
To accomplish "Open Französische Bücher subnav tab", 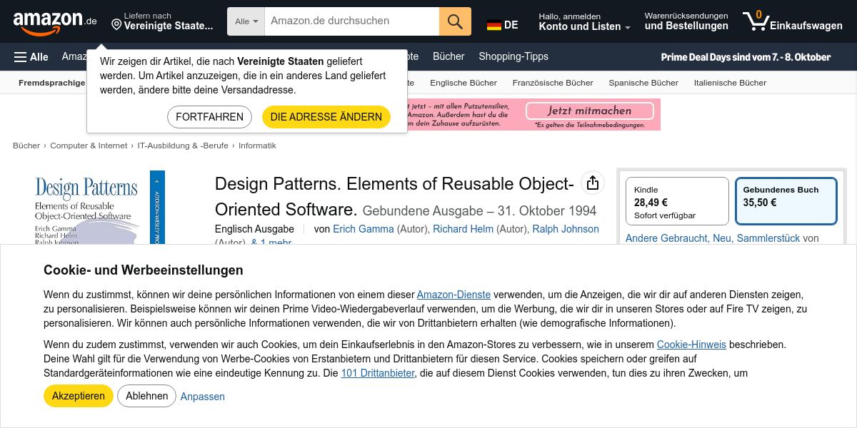I will [x=553, y=83].
